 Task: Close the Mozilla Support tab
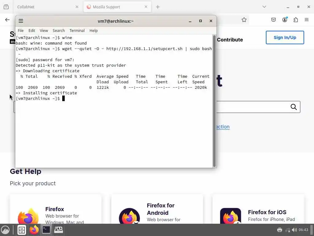click(x=146, y=7)
